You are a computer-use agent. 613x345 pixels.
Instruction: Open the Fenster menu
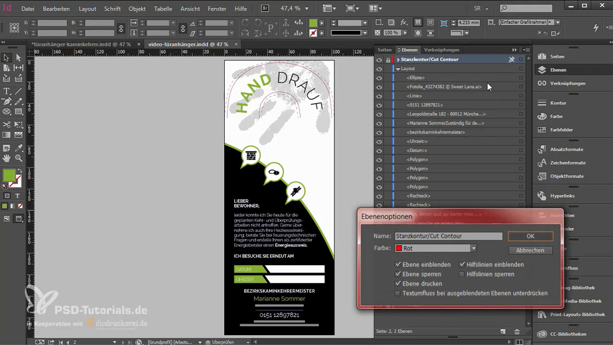pyautogui.click(x=217, y=9)
